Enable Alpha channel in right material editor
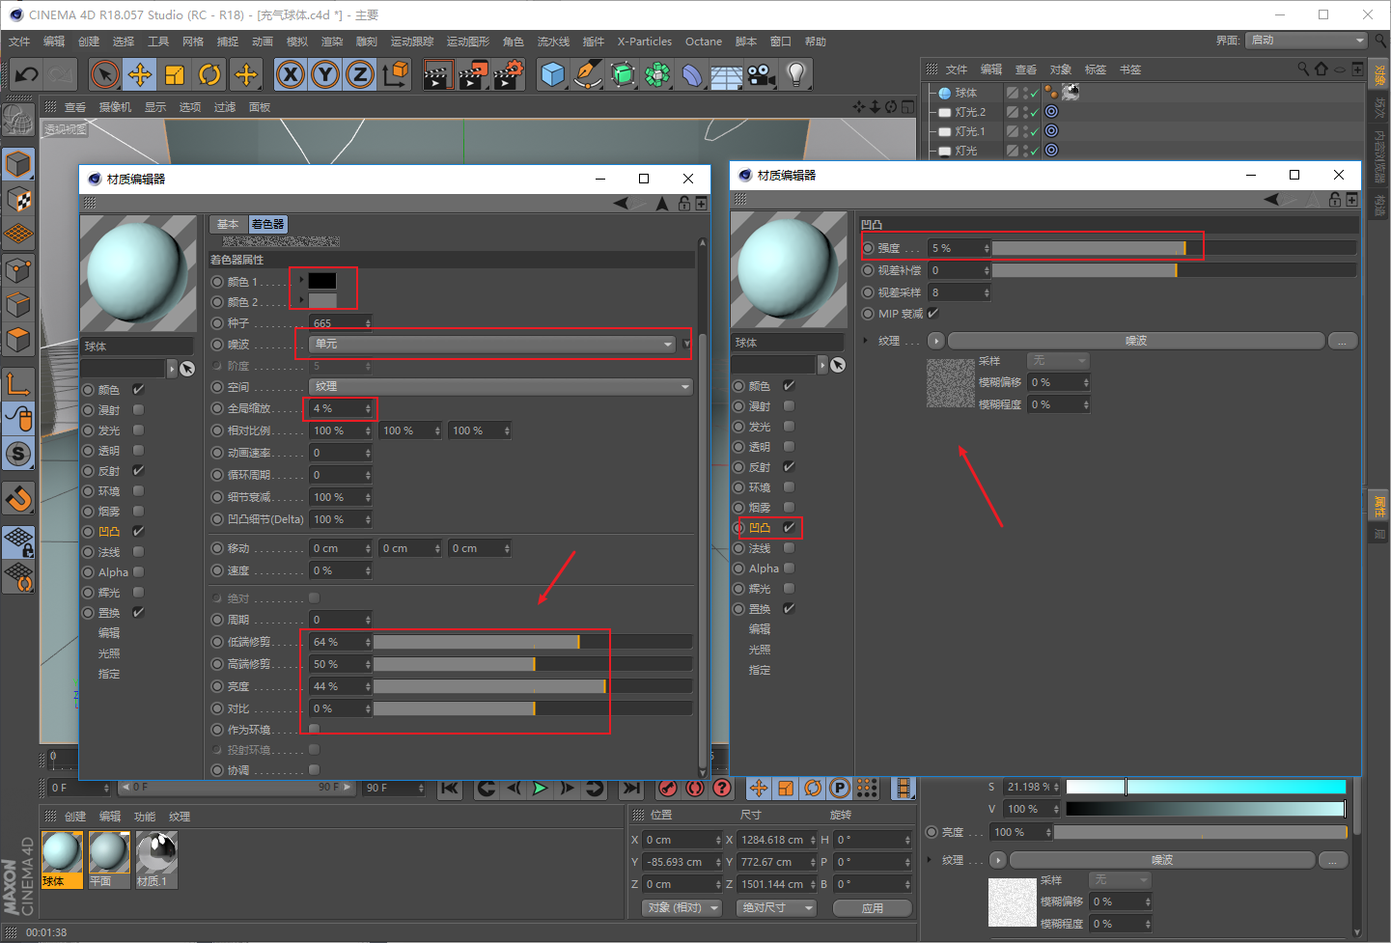 coord(789,569)
